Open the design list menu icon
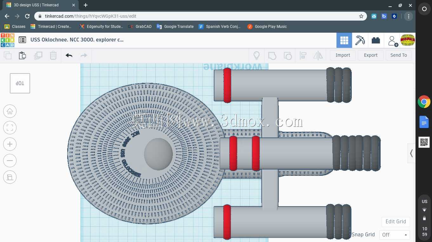The height and width of the screenshot is (242, 432). 22,40
